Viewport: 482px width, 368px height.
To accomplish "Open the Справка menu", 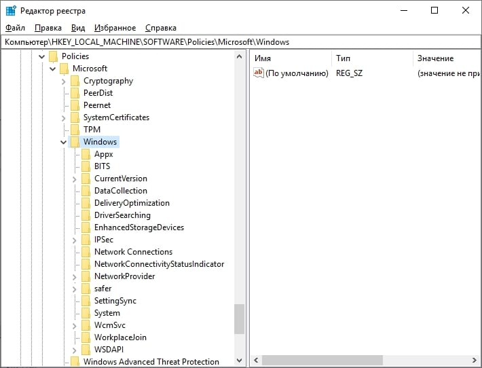I will 161,28.
